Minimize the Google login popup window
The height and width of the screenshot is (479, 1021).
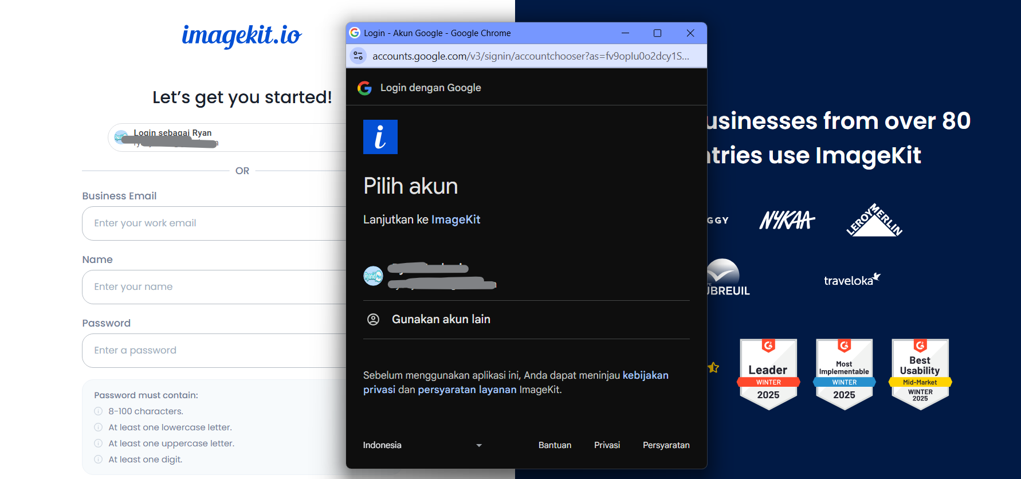coord(625,33)
